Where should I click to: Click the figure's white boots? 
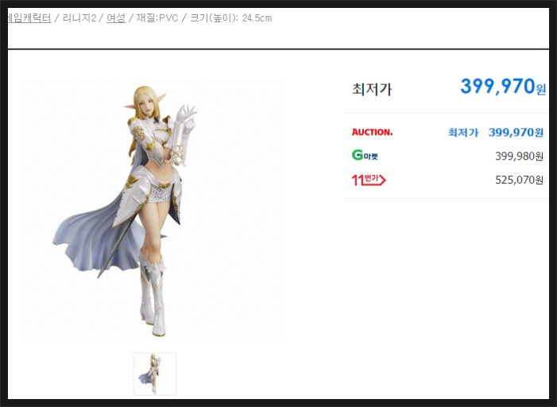[x=153, y=295]
